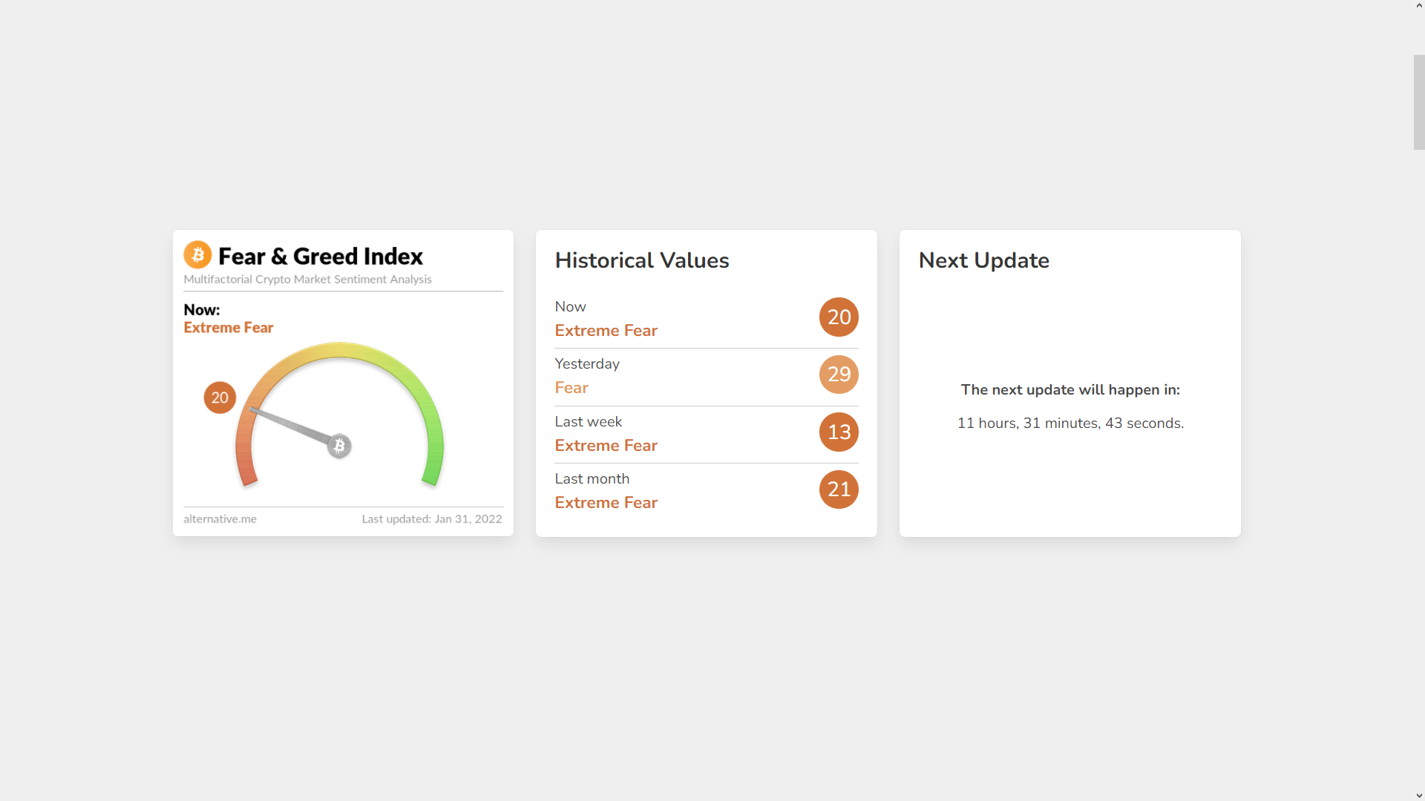Screen dimensions: 1425x801
Task: Click the countdown timer text
Action: tap(1070, 423)
